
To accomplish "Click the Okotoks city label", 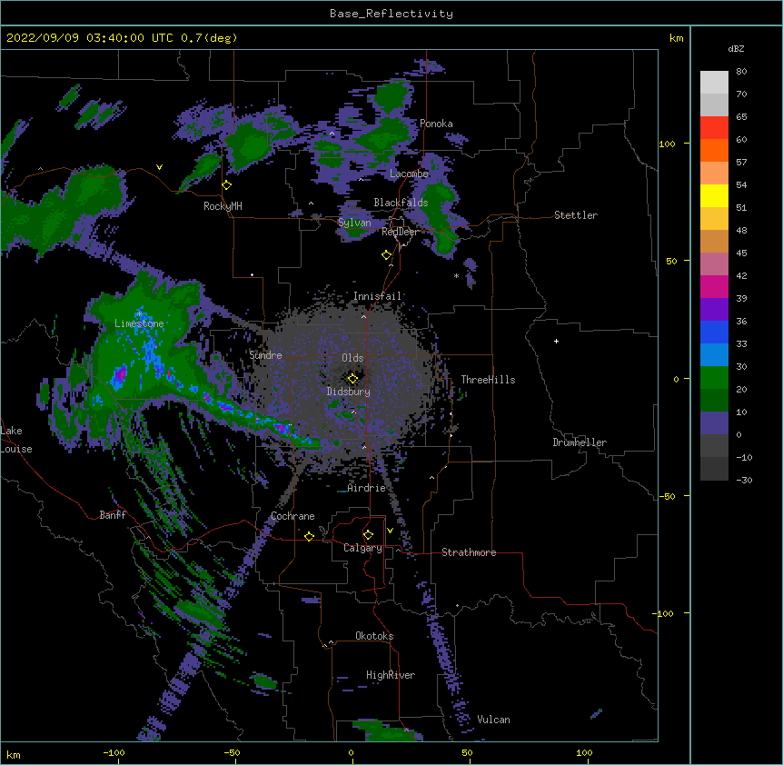I will pyautogui.click(x=374, y=636).
